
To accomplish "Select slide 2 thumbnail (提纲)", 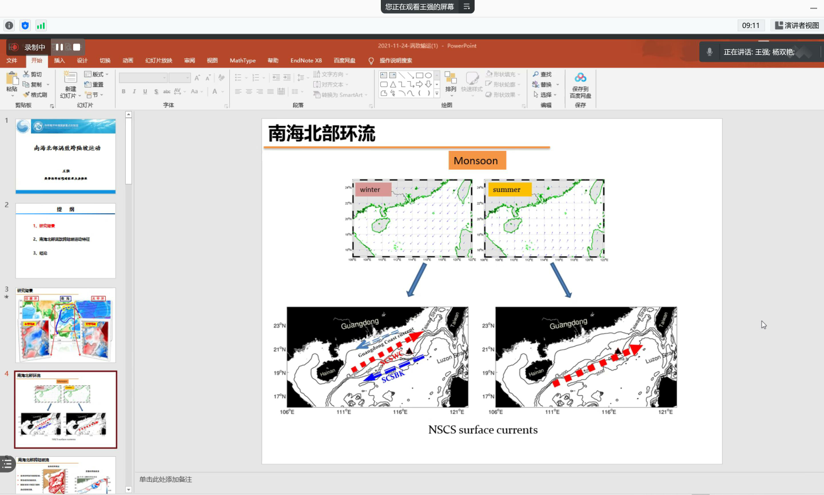I will click(x=66, y=241).
